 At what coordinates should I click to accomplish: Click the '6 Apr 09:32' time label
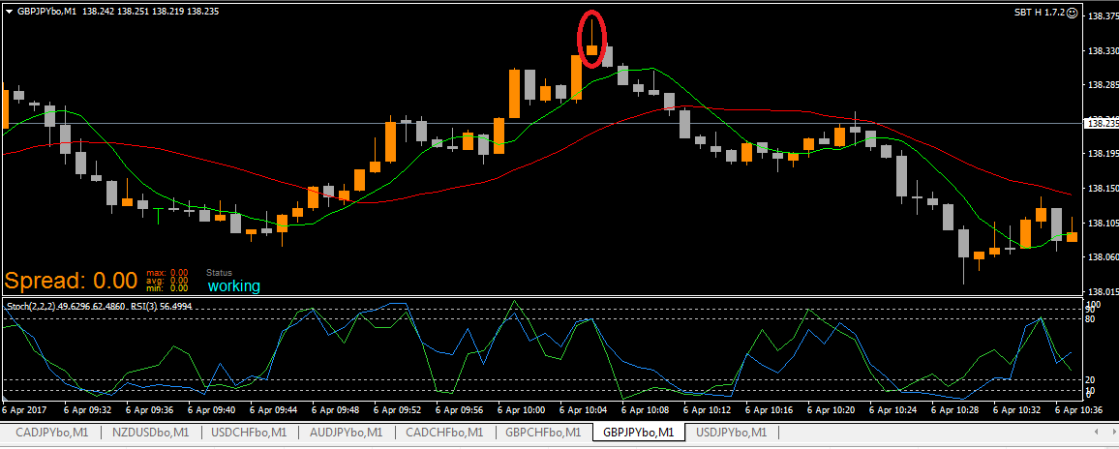tap(87, 410)
